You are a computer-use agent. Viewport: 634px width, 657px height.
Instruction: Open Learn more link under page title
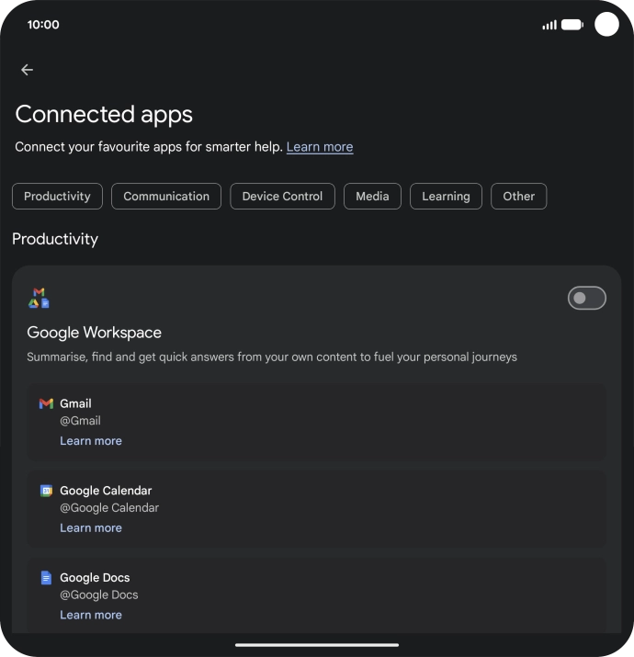click(320, 147)
